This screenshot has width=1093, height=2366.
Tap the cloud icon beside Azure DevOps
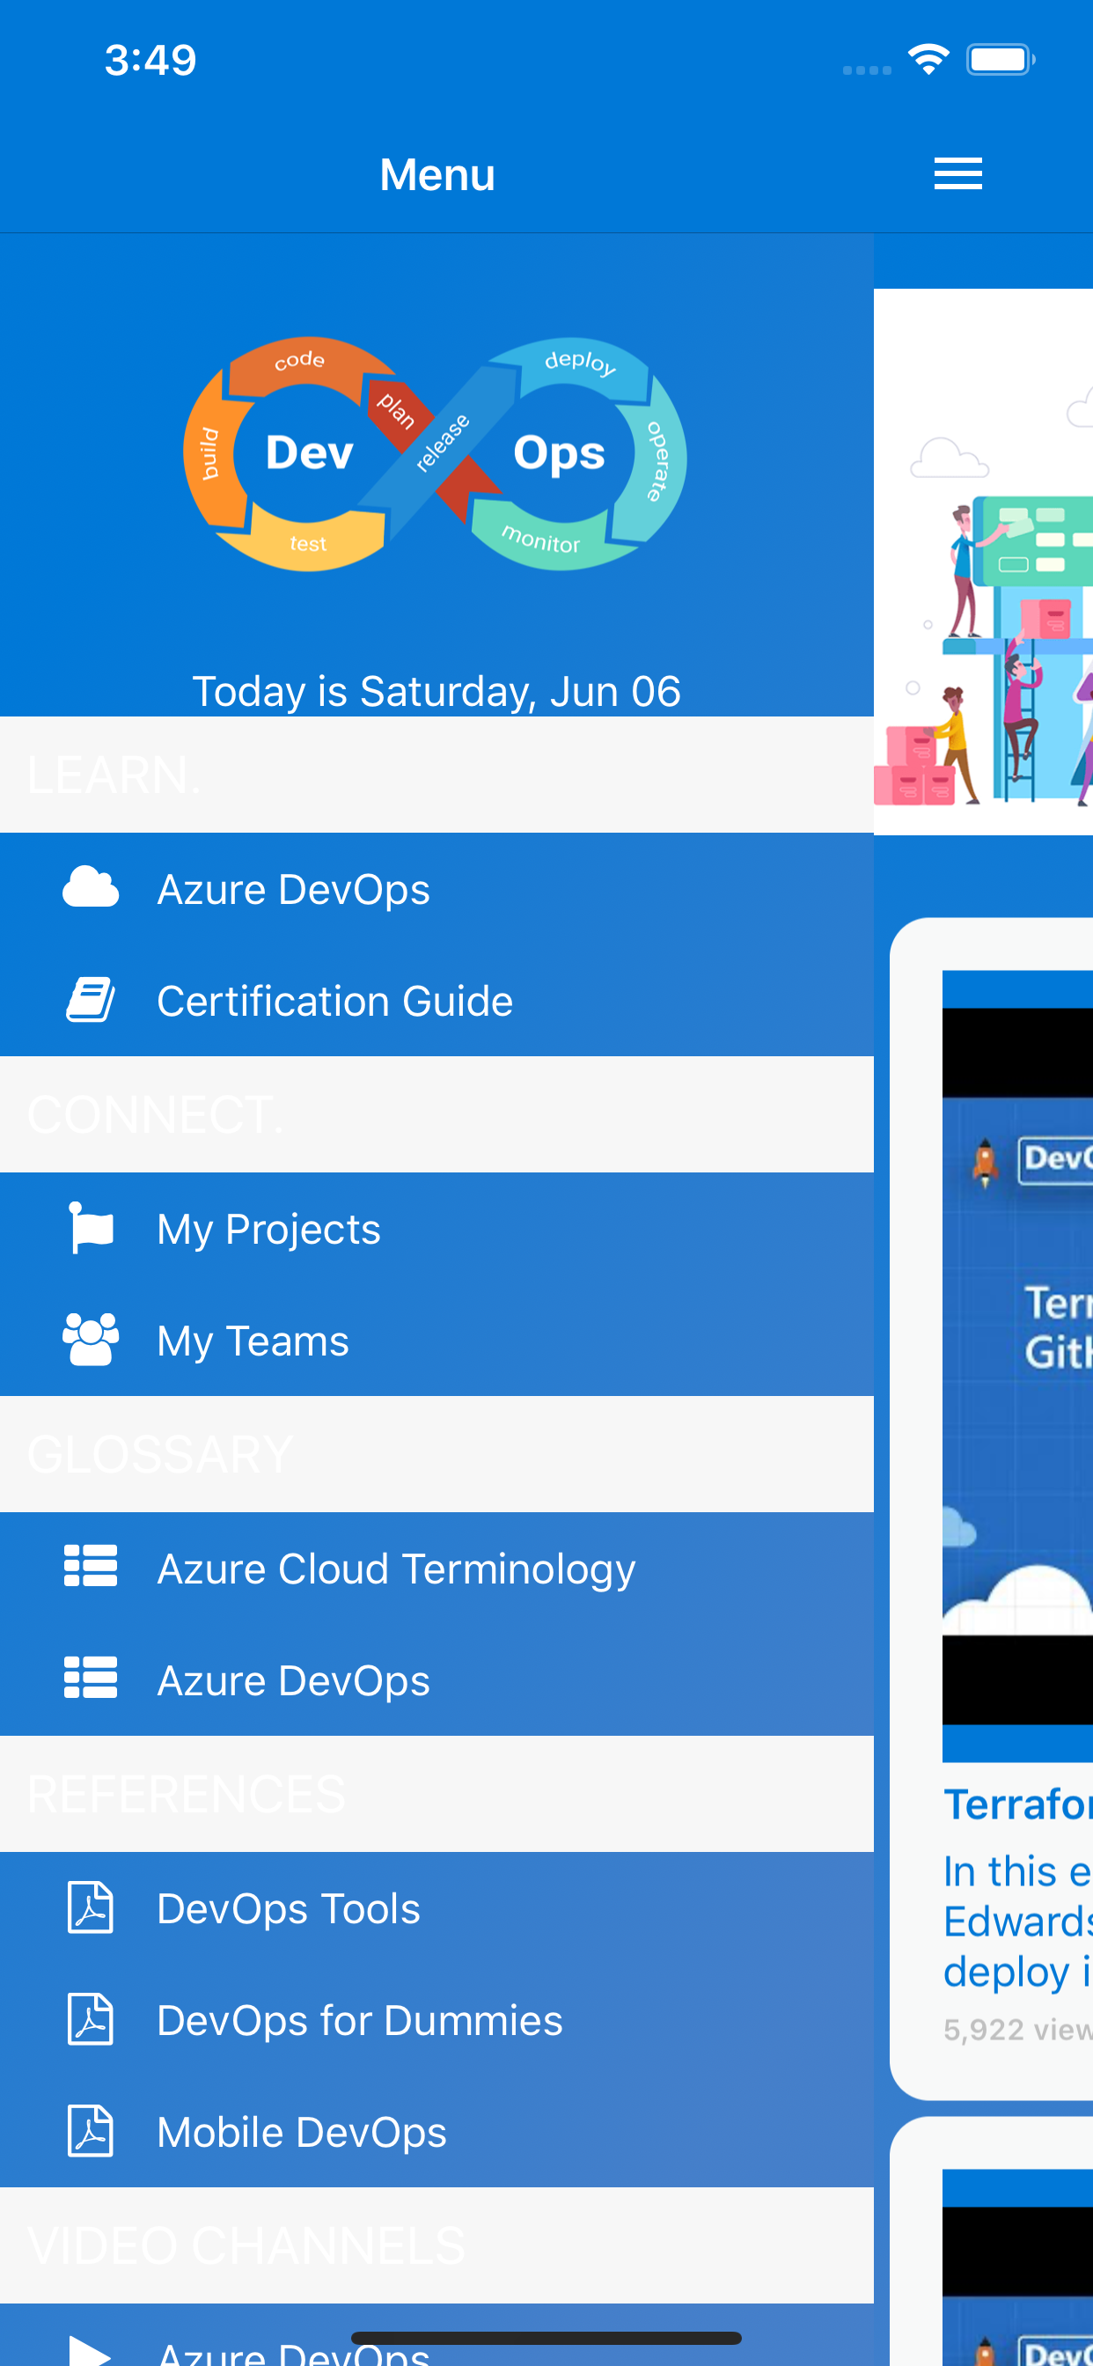pos(90,888)
